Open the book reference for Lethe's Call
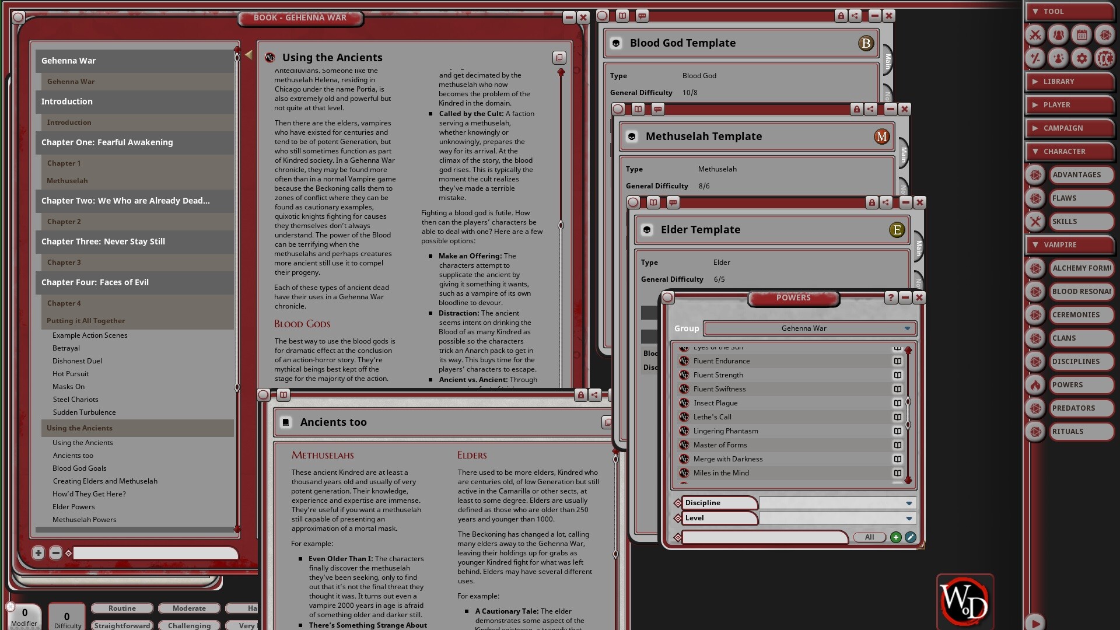 (898, 417)
